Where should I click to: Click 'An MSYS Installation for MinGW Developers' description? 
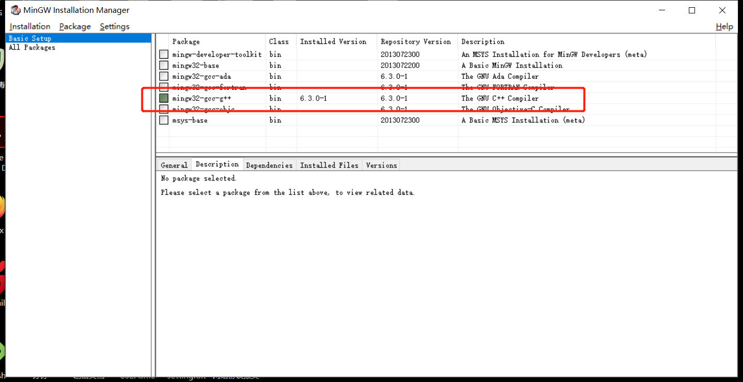554,54
